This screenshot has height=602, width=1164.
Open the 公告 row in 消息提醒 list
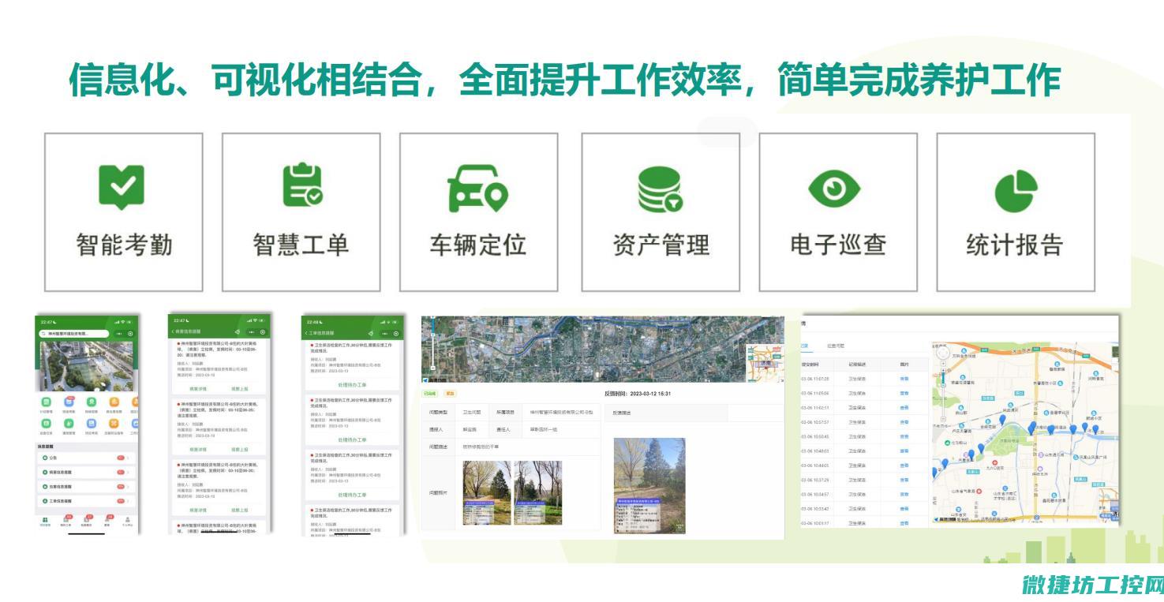click(x=86, y=458)
